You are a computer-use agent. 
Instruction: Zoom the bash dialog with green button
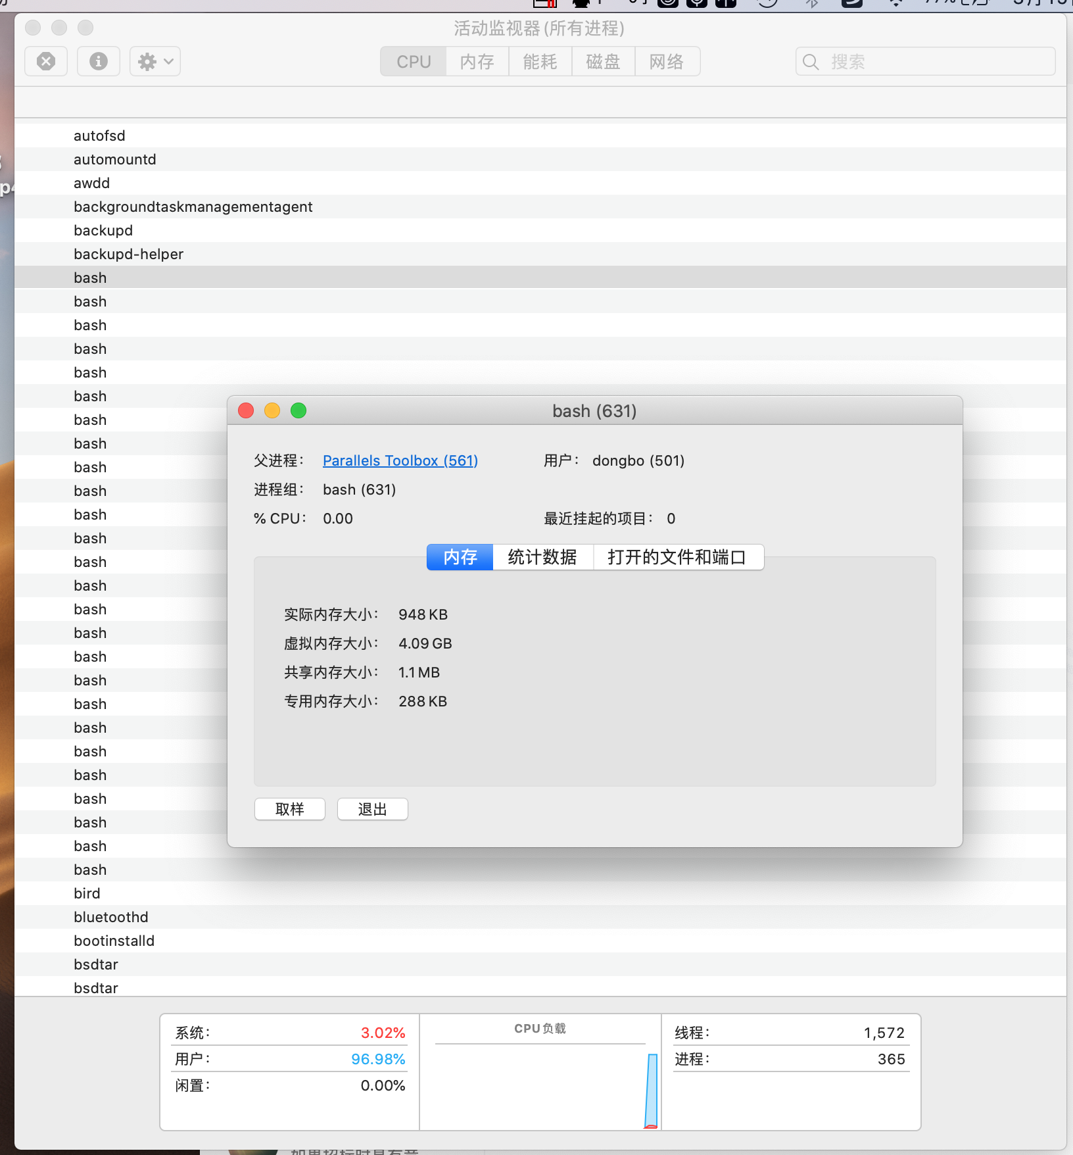298,411
